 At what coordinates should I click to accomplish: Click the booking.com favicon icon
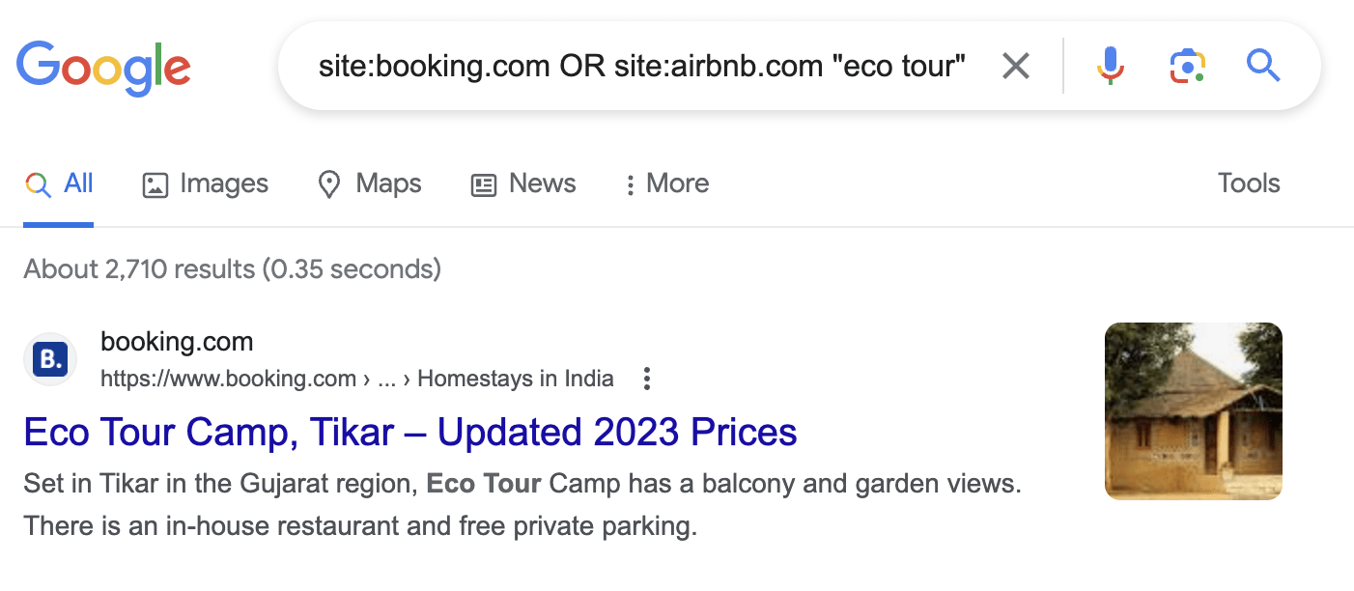tap(50, 360)
